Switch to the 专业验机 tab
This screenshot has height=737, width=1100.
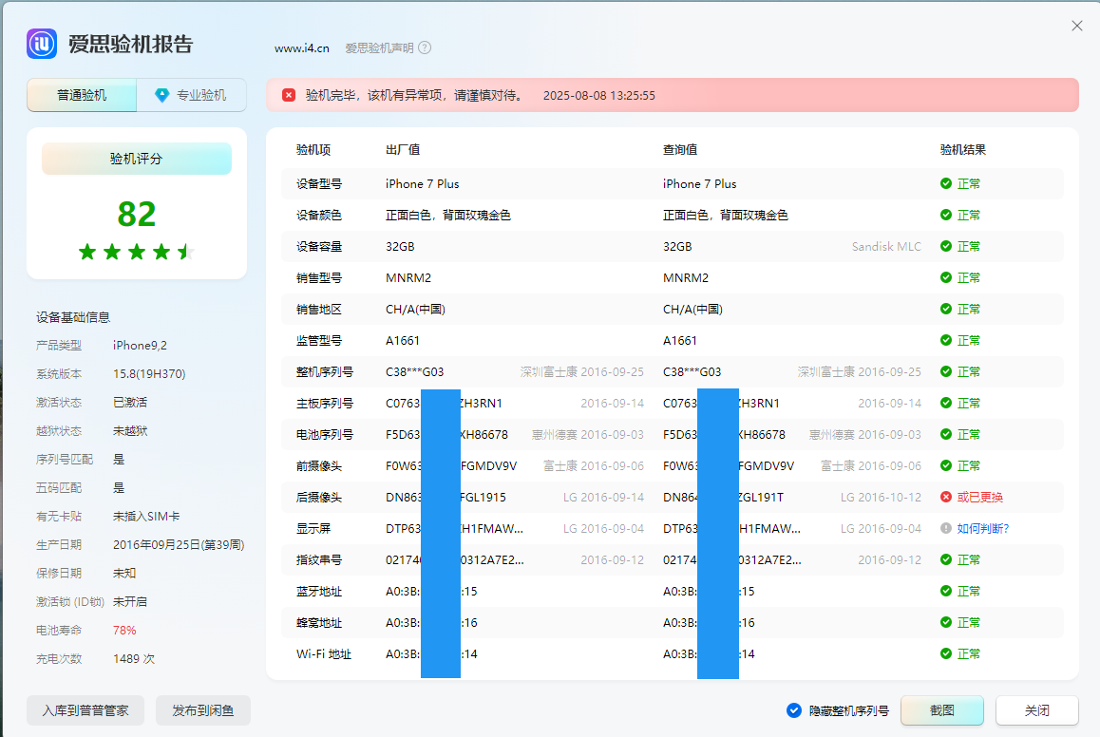[x=192, y=95]
